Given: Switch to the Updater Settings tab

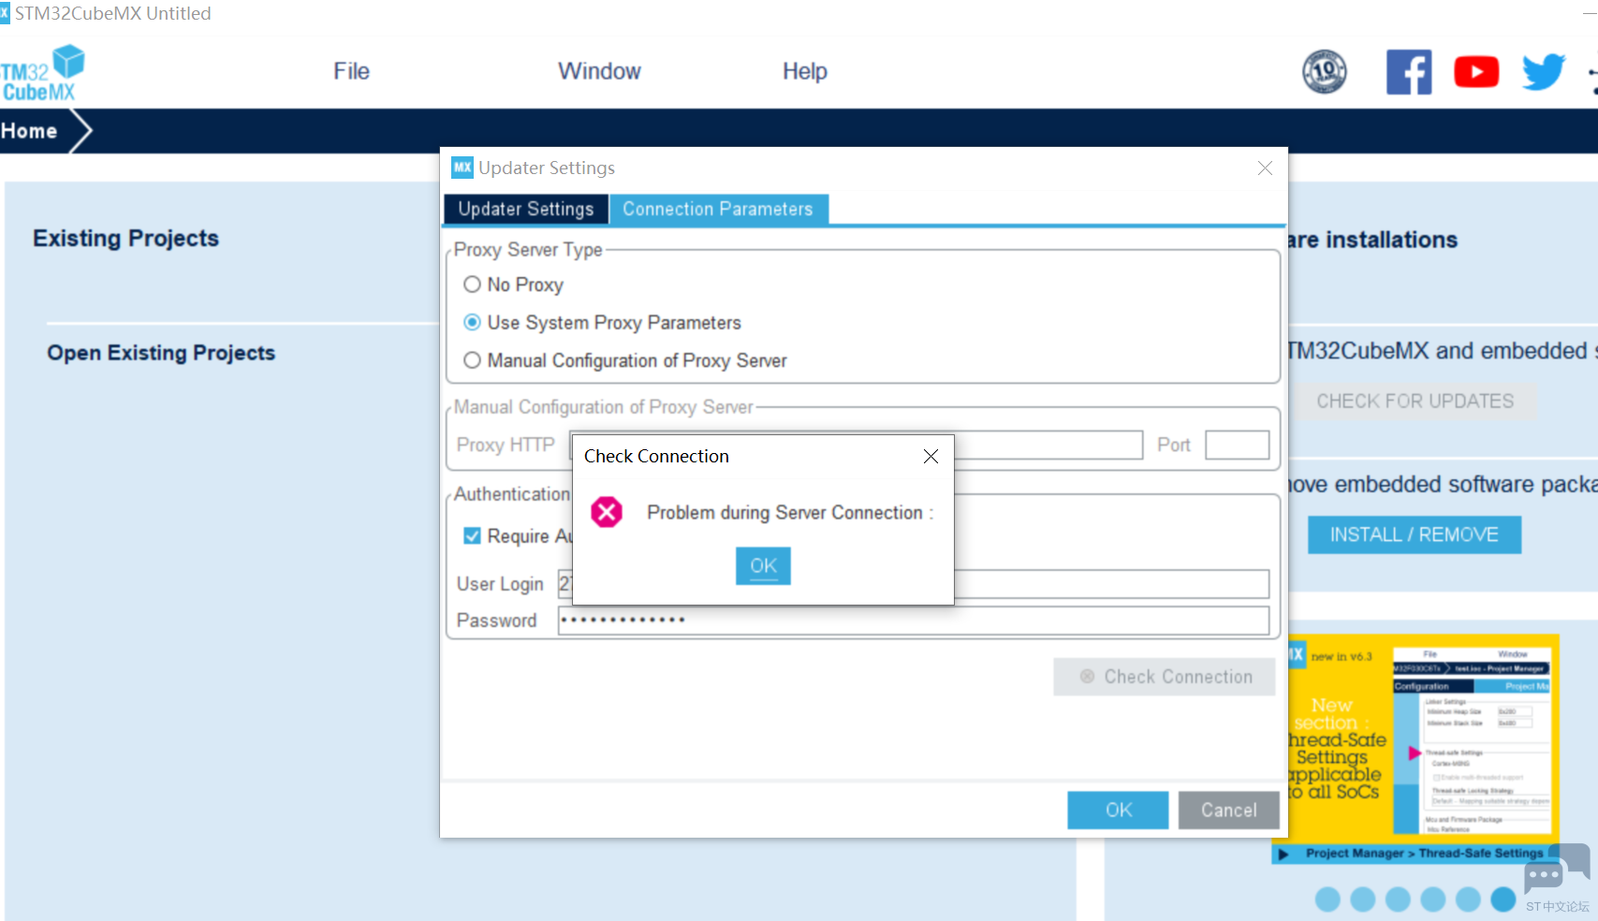Looking at the screenshot, I should 526,209.
